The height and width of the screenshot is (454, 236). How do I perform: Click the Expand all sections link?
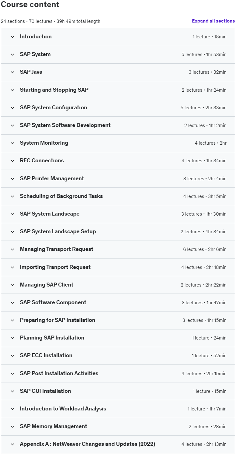tap(213, 21)
